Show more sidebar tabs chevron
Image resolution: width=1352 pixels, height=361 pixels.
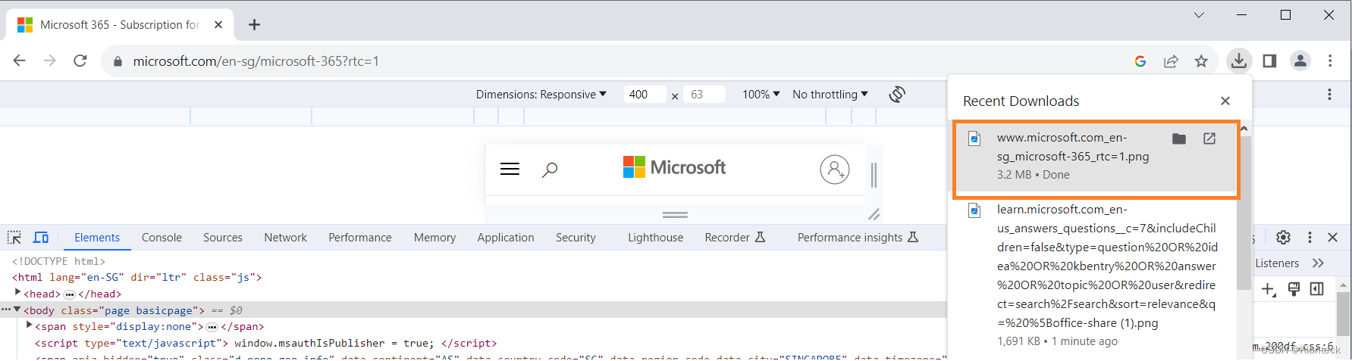pyautogui.click(x=1318, y=263)
